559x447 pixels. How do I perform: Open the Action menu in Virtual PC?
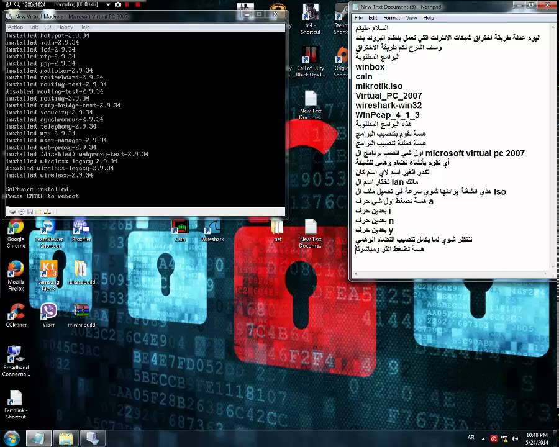[16, 27]
